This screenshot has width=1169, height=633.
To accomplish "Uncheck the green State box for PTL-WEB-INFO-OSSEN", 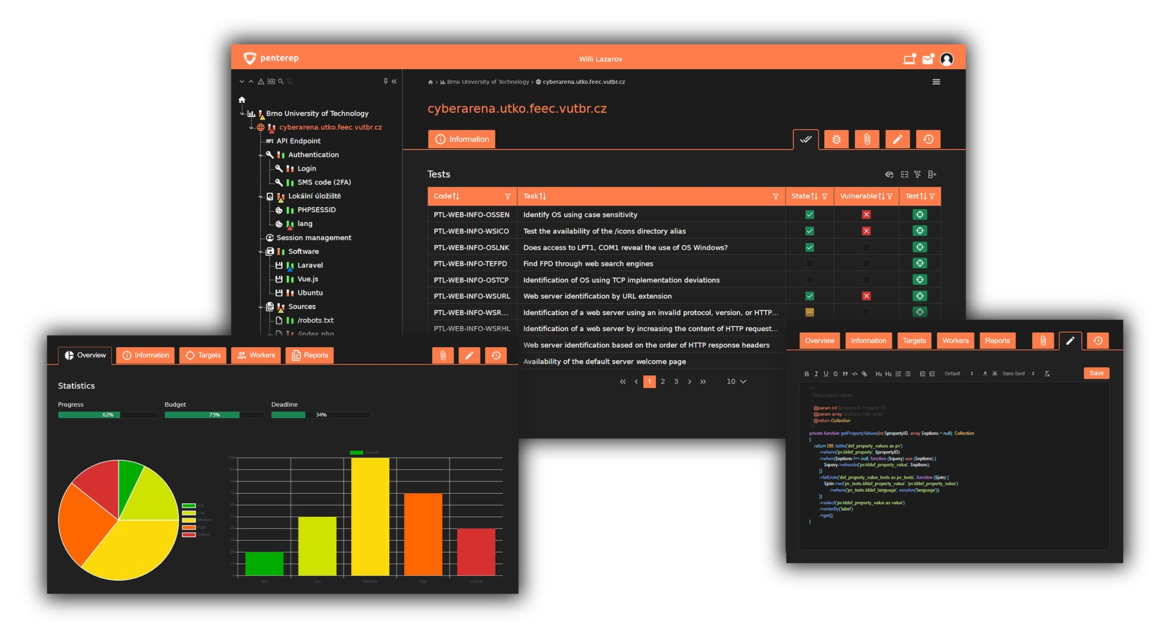I will [x=809, y=214].
